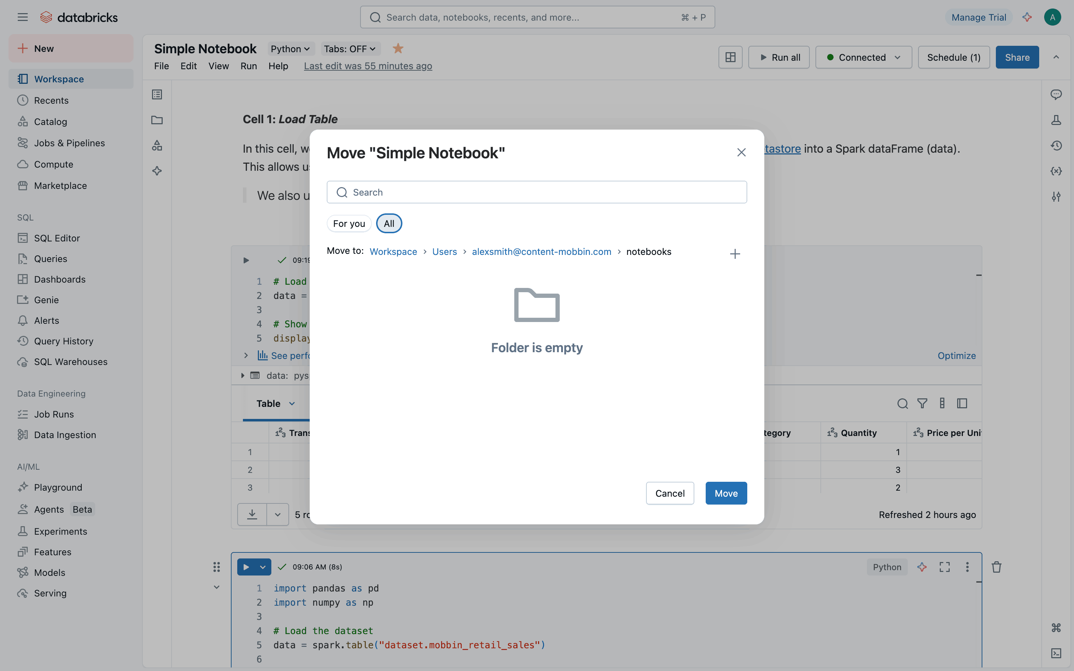Open the File menu

coord(162,66)
